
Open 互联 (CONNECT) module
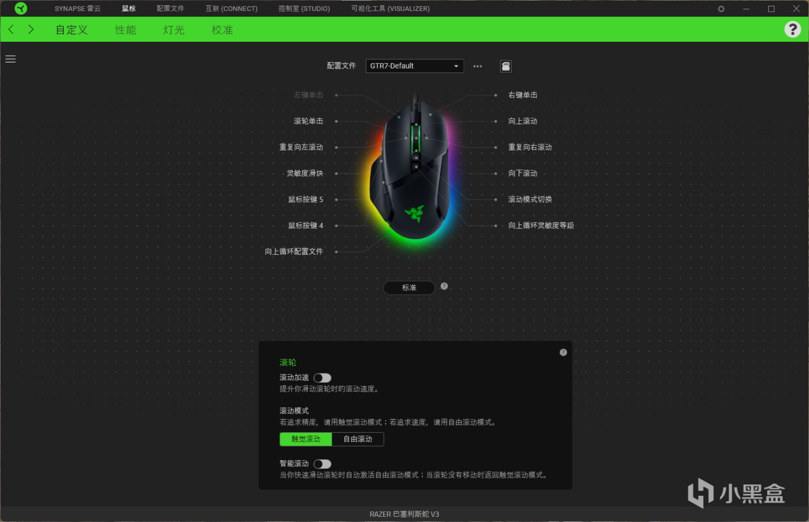232,9
